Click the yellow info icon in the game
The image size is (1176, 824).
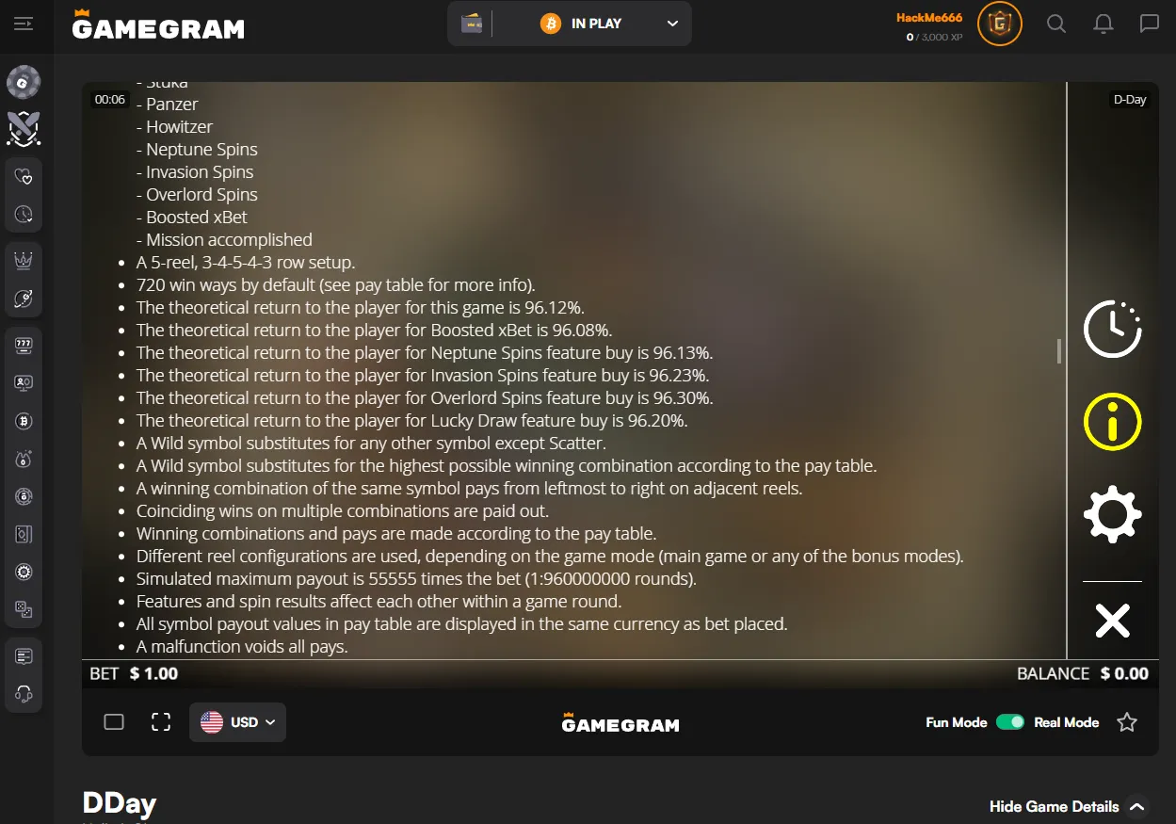point(1112,422)
